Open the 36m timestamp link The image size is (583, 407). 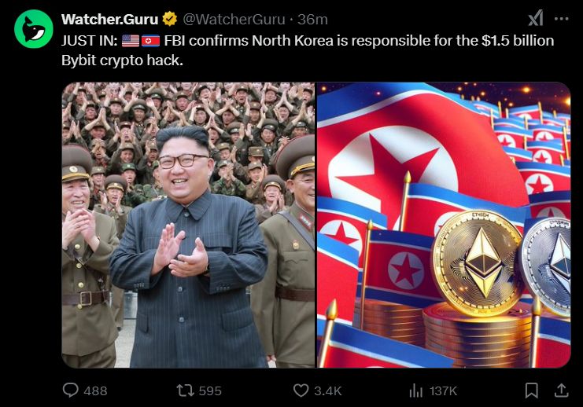tap(312, 20)
